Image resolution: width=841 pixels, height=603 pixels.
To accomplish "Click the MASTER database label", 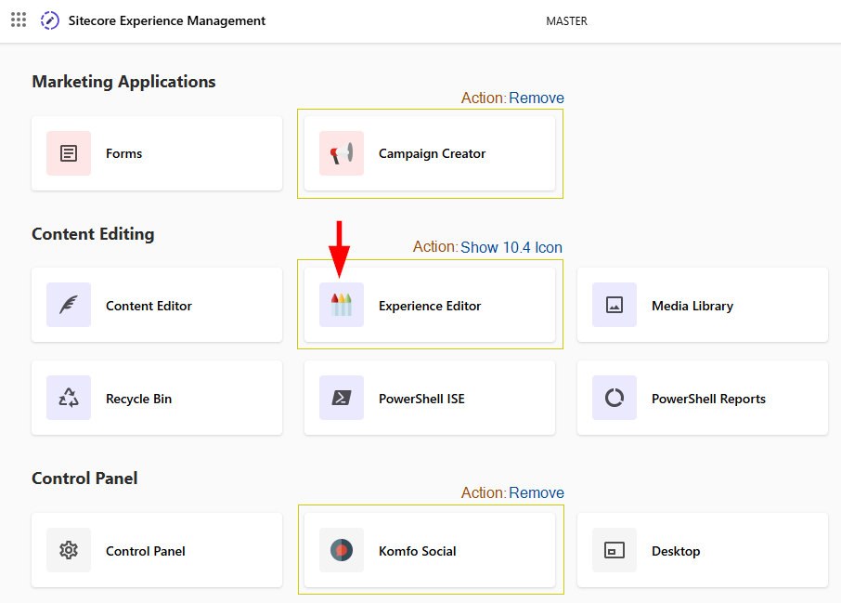I will (x=566, y=21).
